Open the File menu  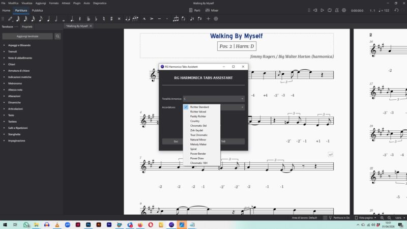(4, 3)
